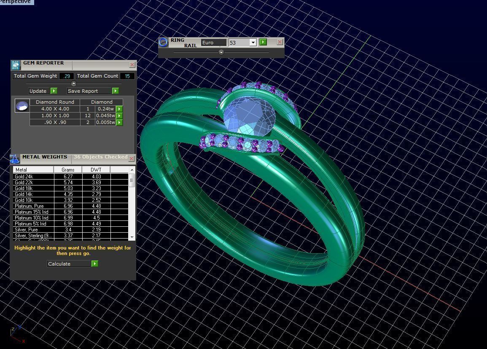
Task: Click the Metal column header
Action: [33, 169]
